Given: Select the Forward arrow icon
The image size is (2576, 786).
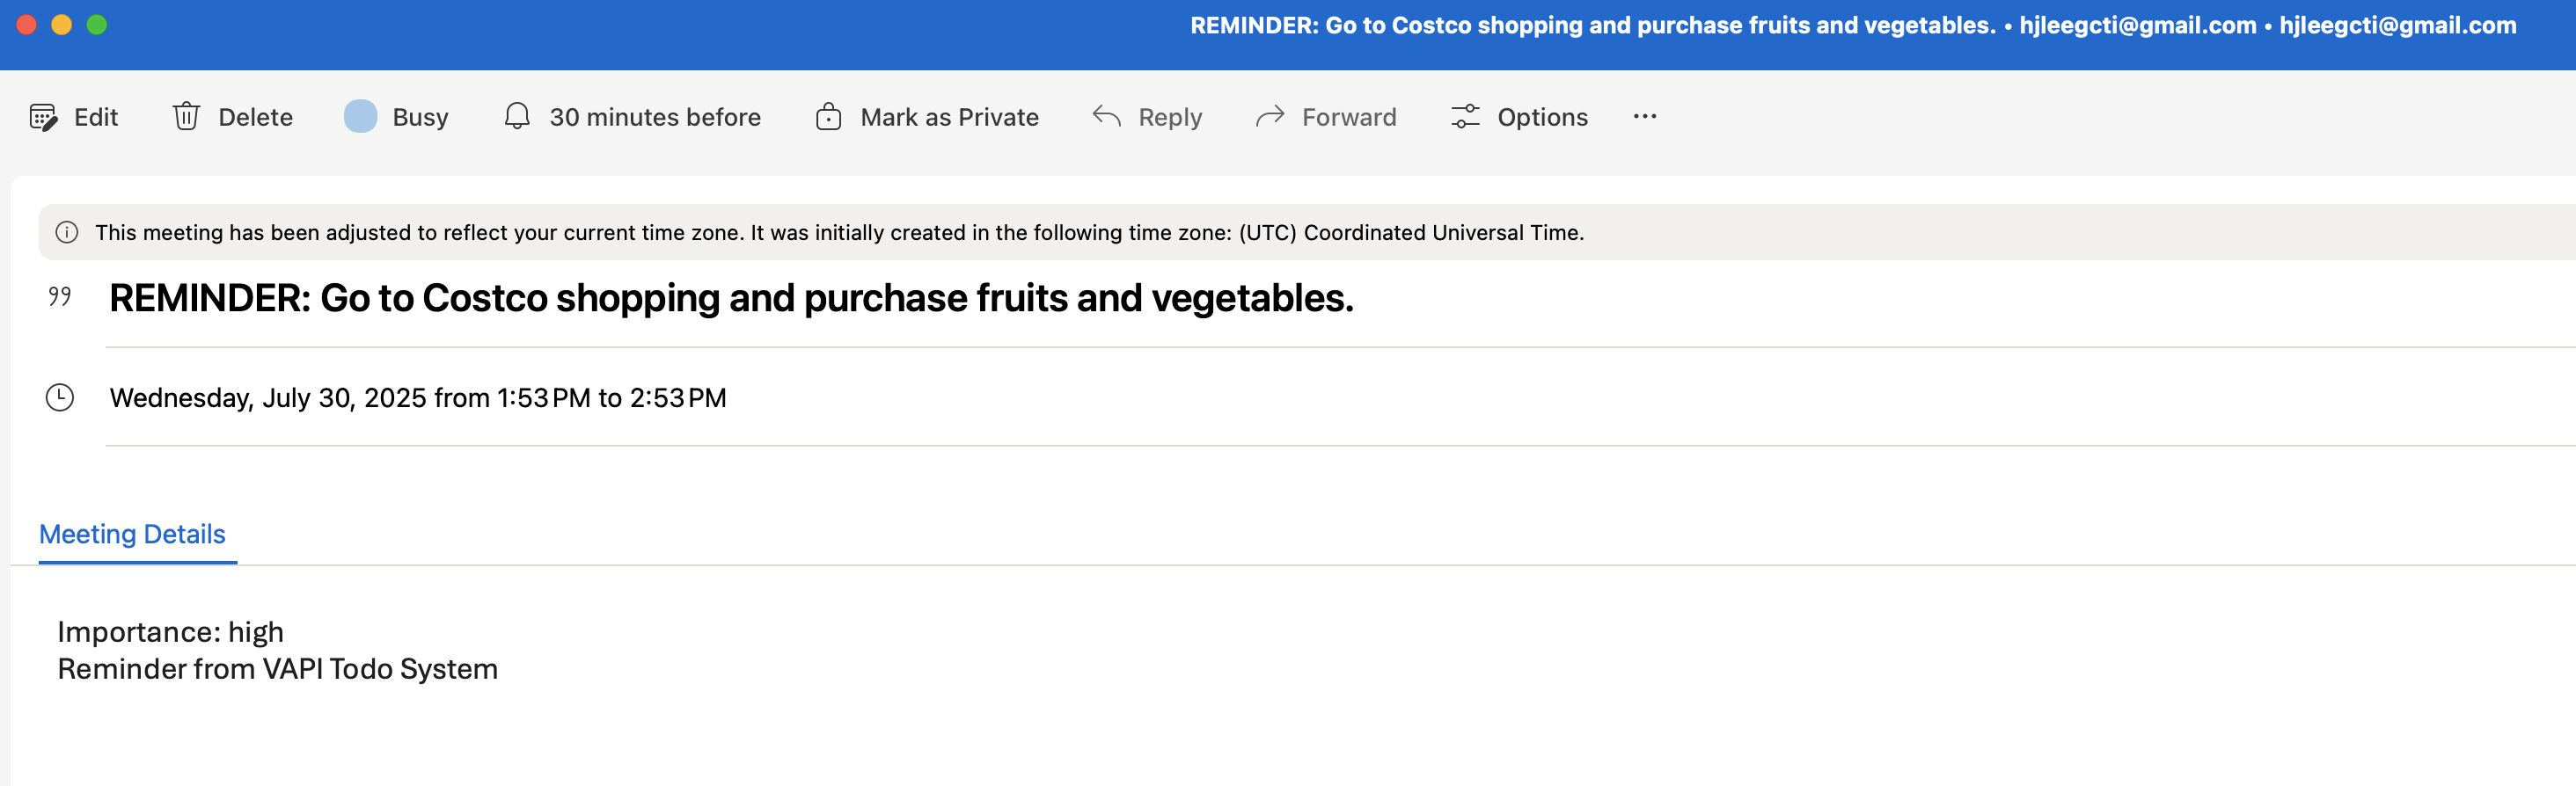Looking at the screenshot, I should [1270, 117].
